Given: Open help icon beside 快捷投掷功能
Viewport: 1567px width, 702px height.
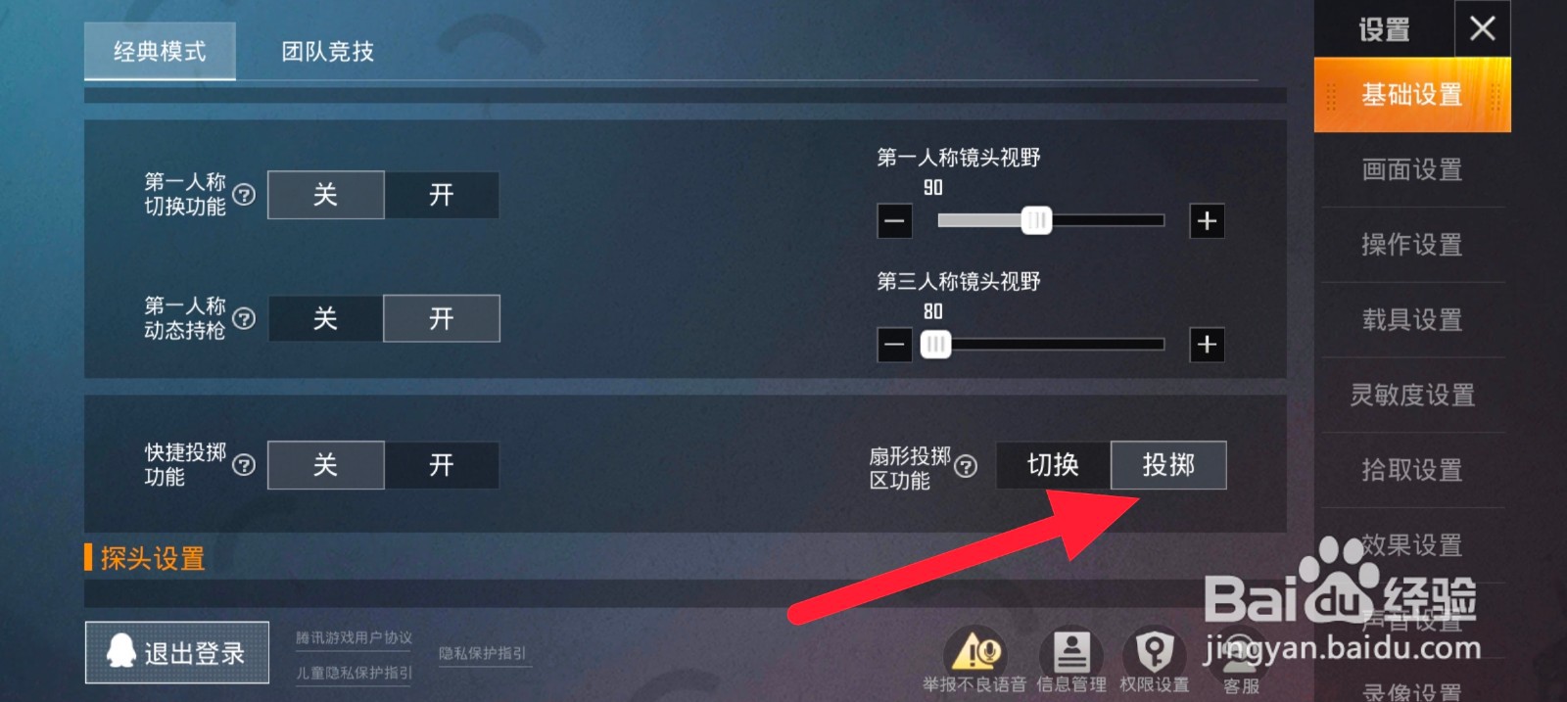Looking at the screenshot, I should (244, 465).
